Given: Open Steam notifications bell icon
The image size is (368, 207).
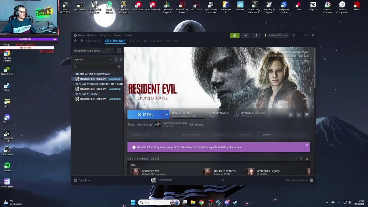Looking at the screenshot, I should (x=256, y=35).
